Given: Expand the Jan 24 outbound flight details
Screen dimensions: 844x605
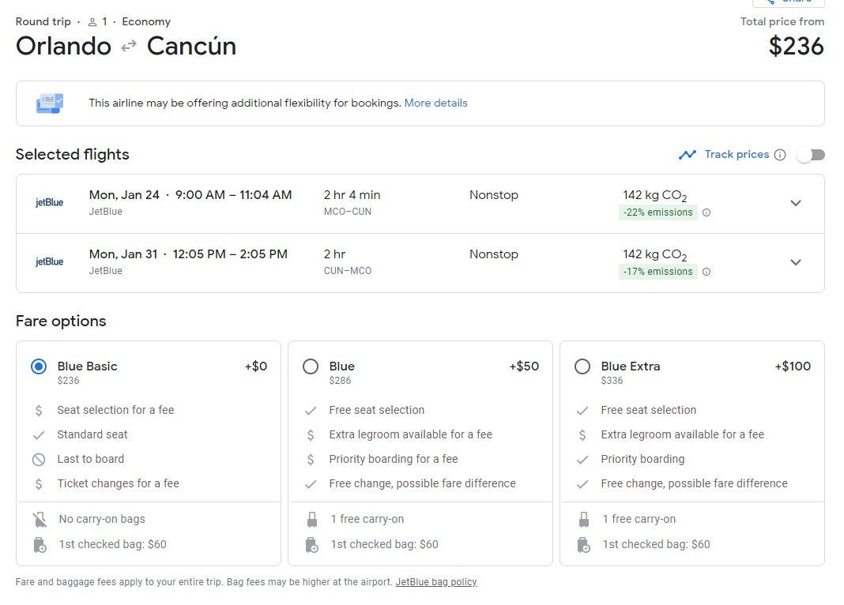Looking at the screenshot, I should click(x=796, y=203).
